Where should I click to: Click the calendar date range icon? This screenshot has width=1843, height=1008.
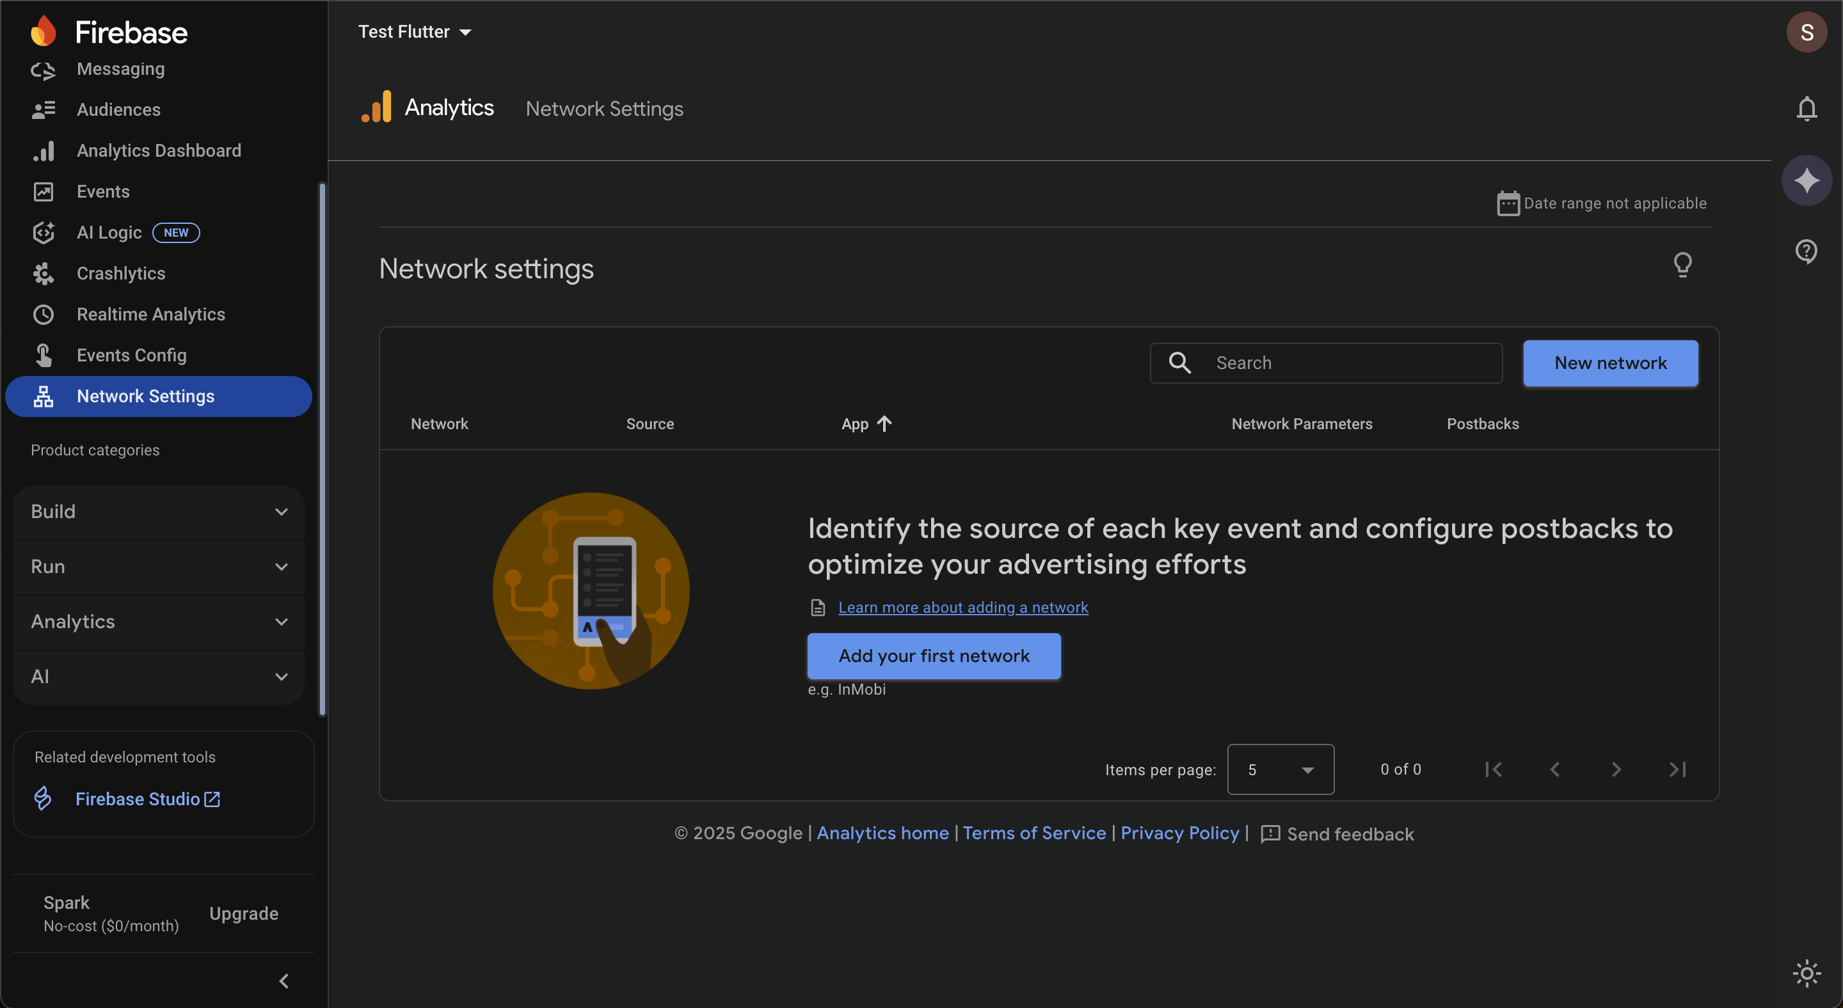[1508, 204]
